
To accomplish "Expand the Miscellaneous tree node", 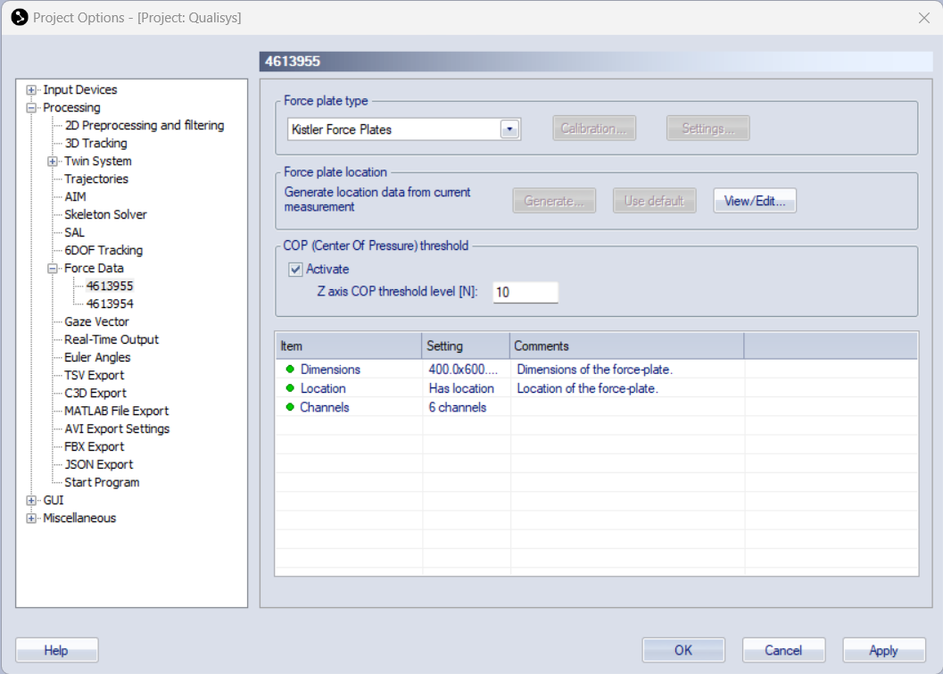I will click(x=32, y=519).
